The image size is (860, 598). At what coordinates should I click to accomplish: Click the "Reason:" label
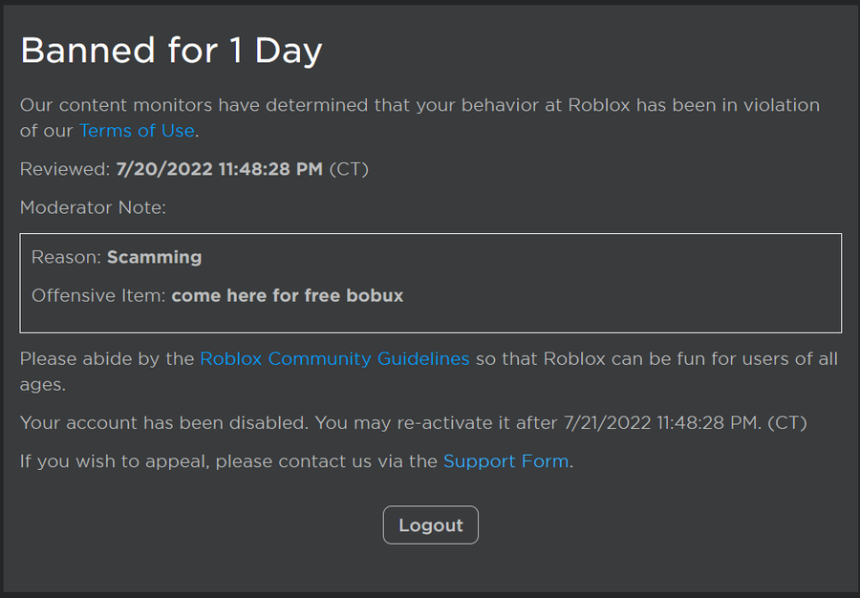point(66,257)
